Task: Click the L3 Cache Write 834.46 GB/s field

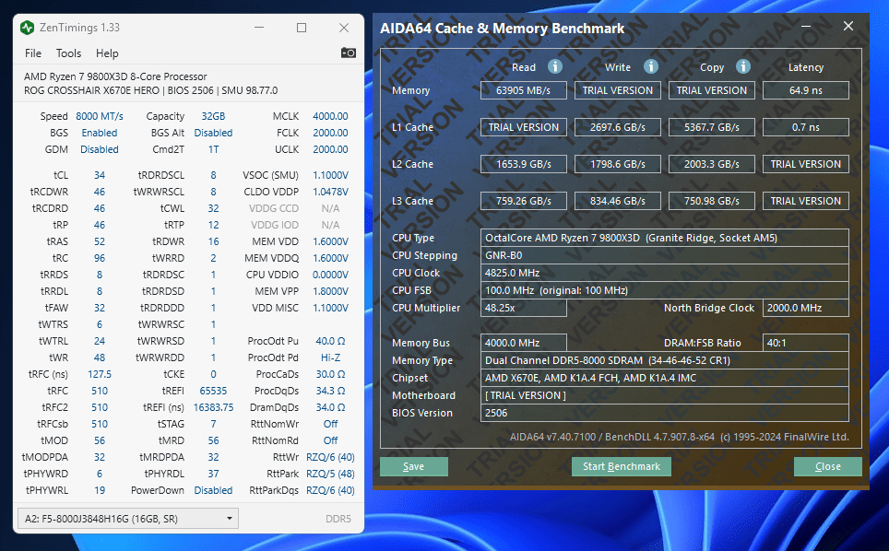Action: click(618, 201)
